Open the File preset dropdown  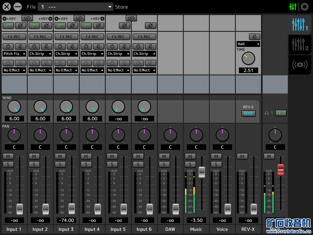tap(76, 7)
